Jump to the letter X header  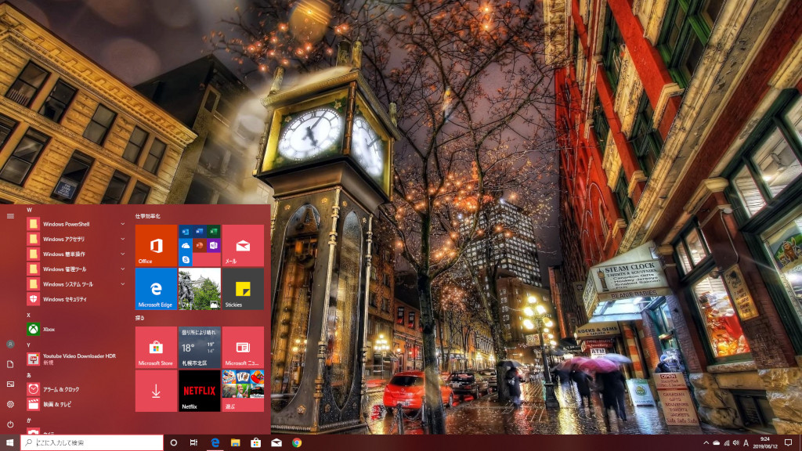29,315
